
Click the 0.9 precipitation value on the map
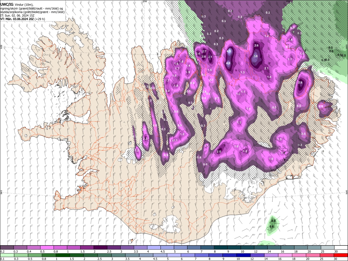pos(192,83)
